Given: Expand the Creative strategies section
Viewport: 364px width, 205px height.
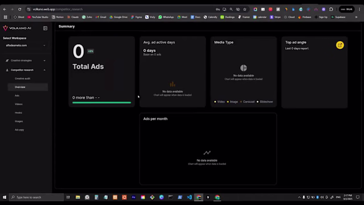Looking at the screenshot, I should (x=25, y=61).
